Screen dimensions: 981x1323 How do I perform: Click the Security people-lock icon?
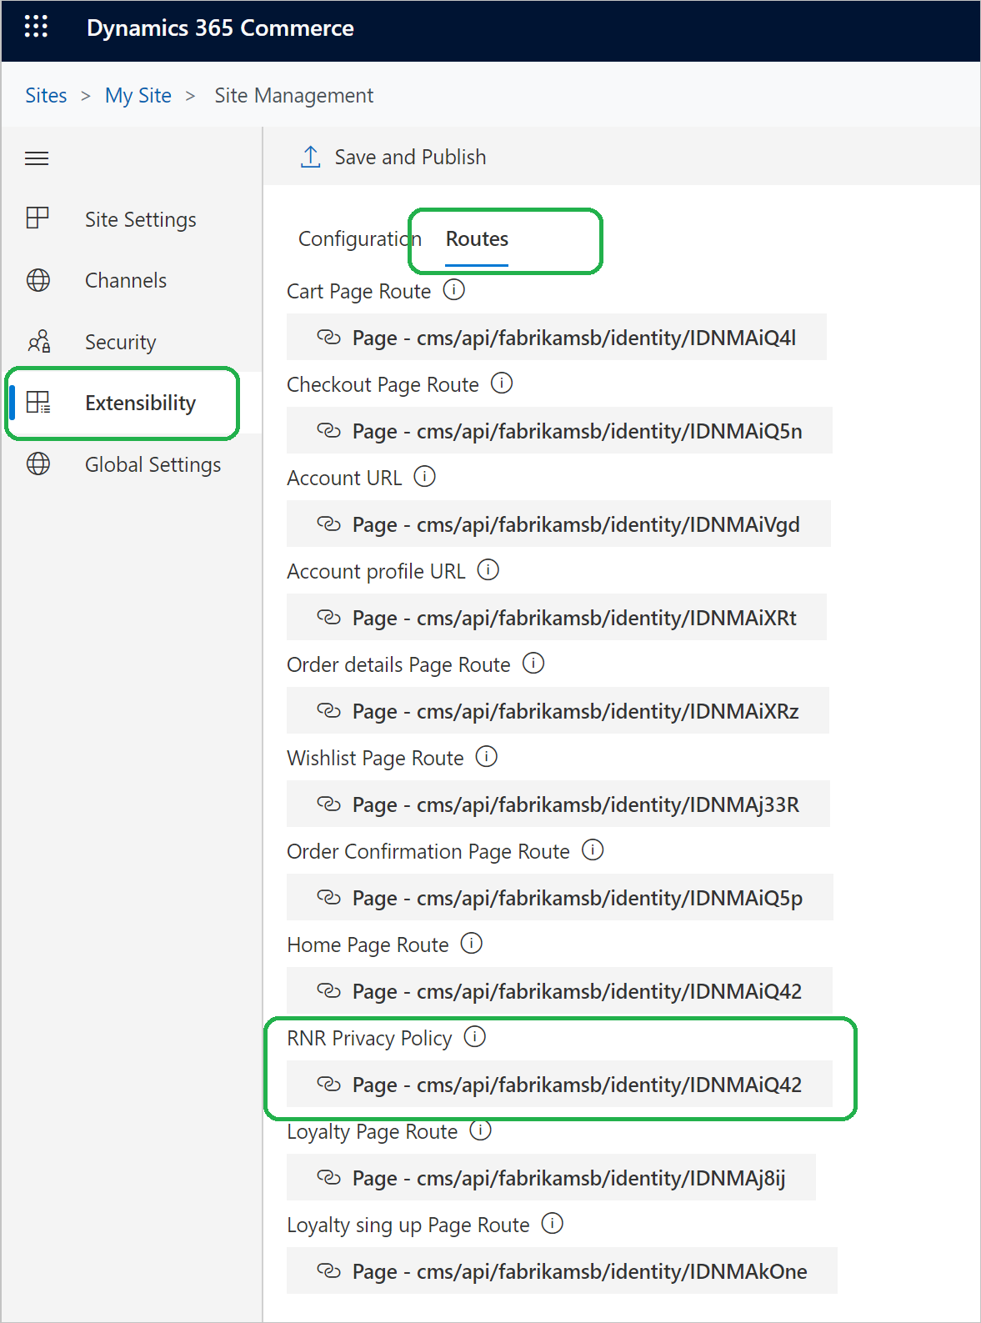[39, 341]
